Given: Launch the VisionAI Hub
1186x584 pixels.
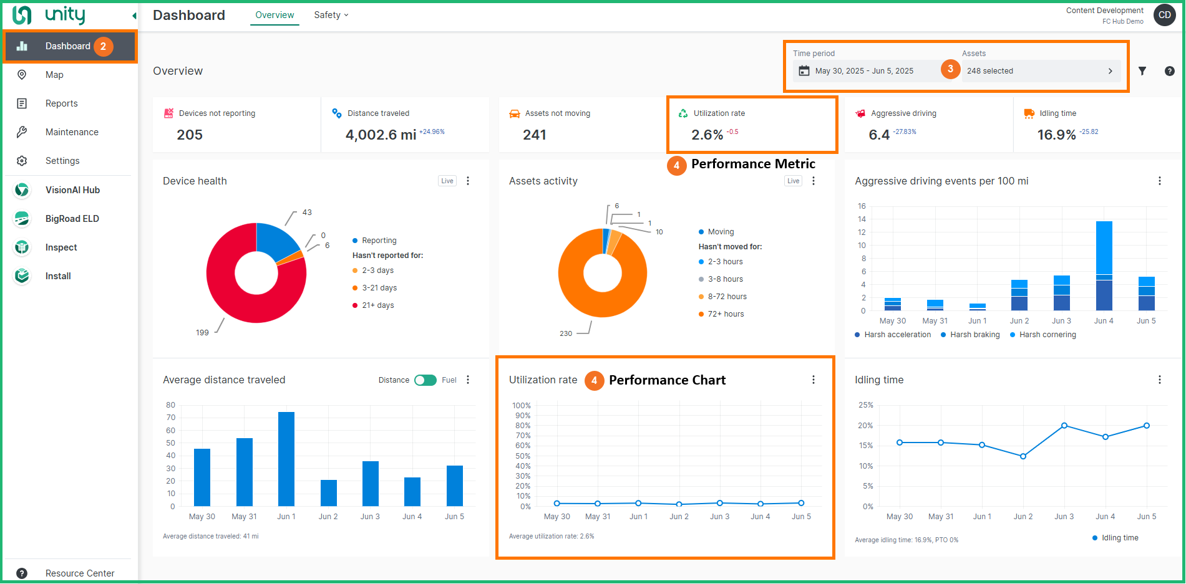Looking at the screenshot, I should coord(72,189).
